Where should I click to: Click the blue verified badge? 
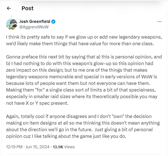(x=54, y=21)
